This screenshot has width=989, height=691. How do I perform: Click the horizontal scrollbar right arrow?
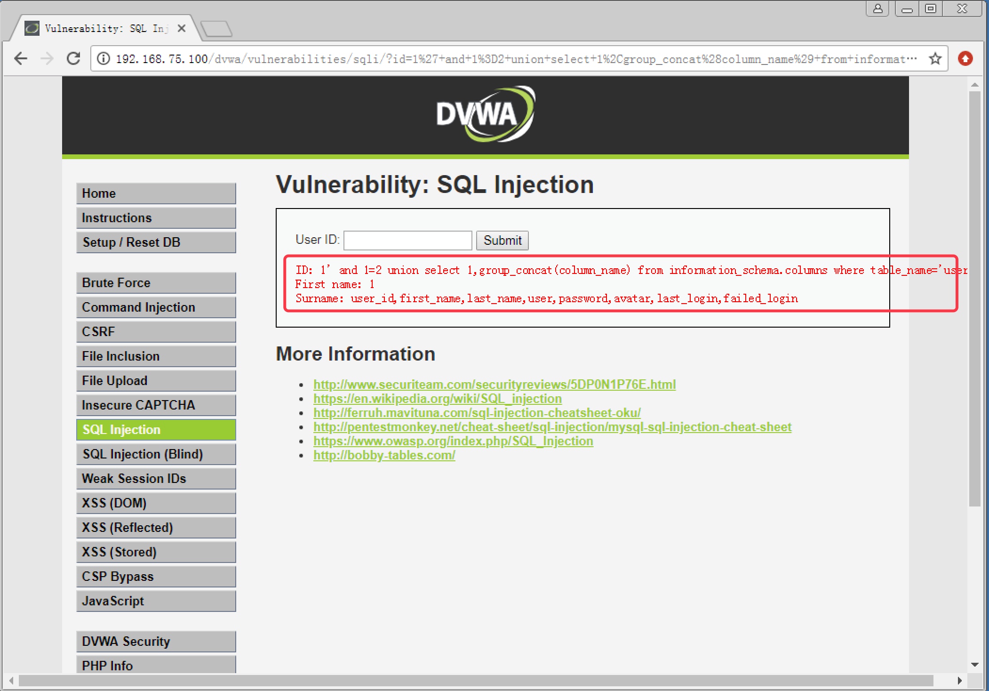[x=959, y=681]
